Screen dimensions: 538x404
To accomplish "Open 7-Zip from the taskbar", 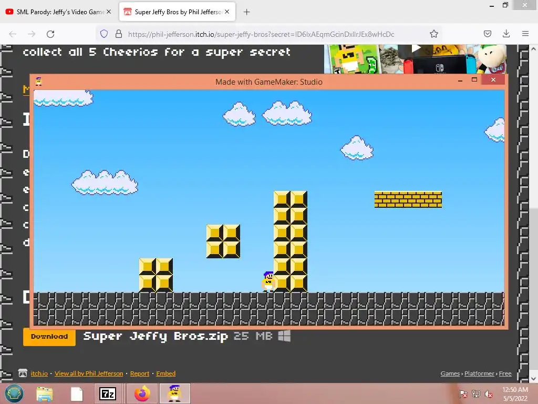I will [x=108, y=393].
